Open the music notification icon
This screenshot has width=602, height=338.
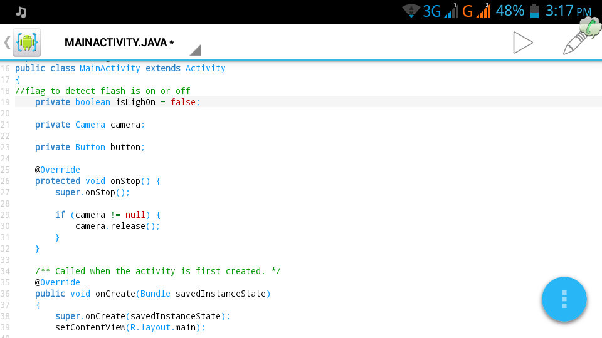[x=21, y=12]
